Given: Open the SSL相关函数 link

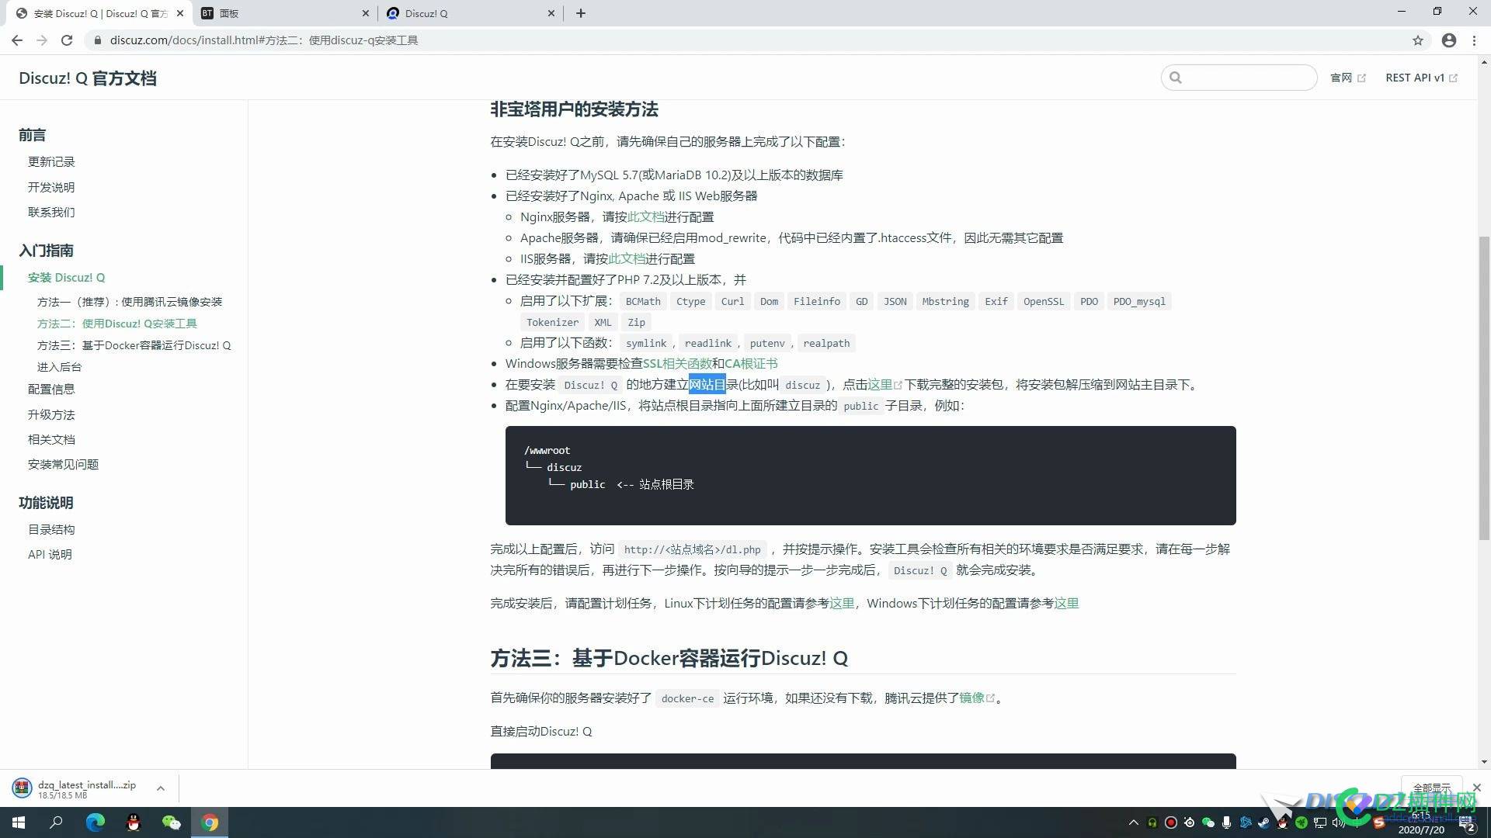Looking at the screenshot, I should (677, 363).
